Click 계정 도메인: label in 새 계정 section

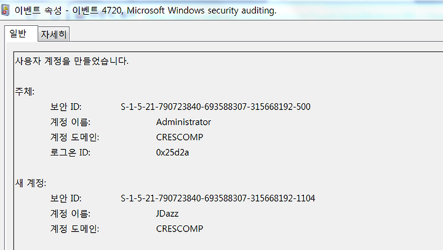click(x=74, y=229)
